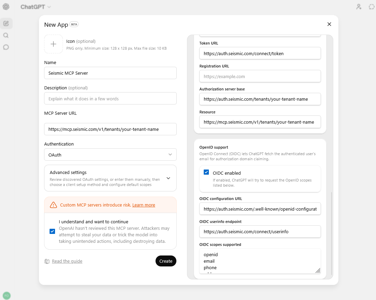Viewport: 376px width, 300px height.
Task: Close the New App dialog
Action: click(329, 24)
